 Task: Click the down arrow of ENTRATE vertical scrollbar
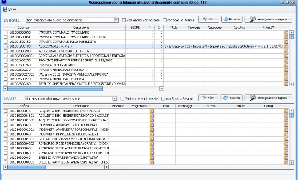pyautogui.click(x=291, y=84)
